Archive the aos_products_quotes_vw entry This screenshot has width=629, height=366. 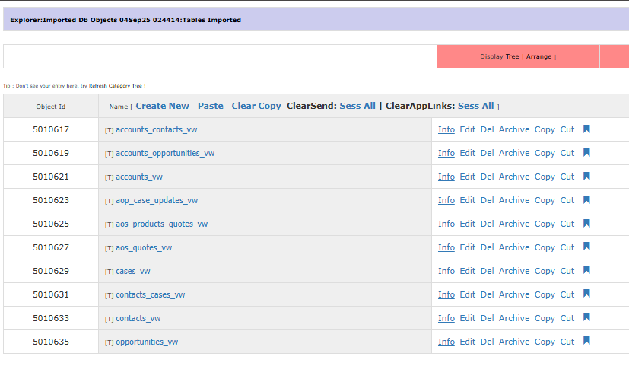[x=514, y=224]
